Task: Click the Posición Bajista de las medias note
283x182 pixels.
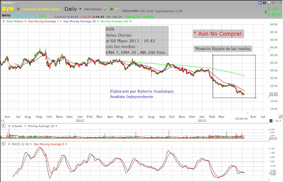Action: pos(223,49)
